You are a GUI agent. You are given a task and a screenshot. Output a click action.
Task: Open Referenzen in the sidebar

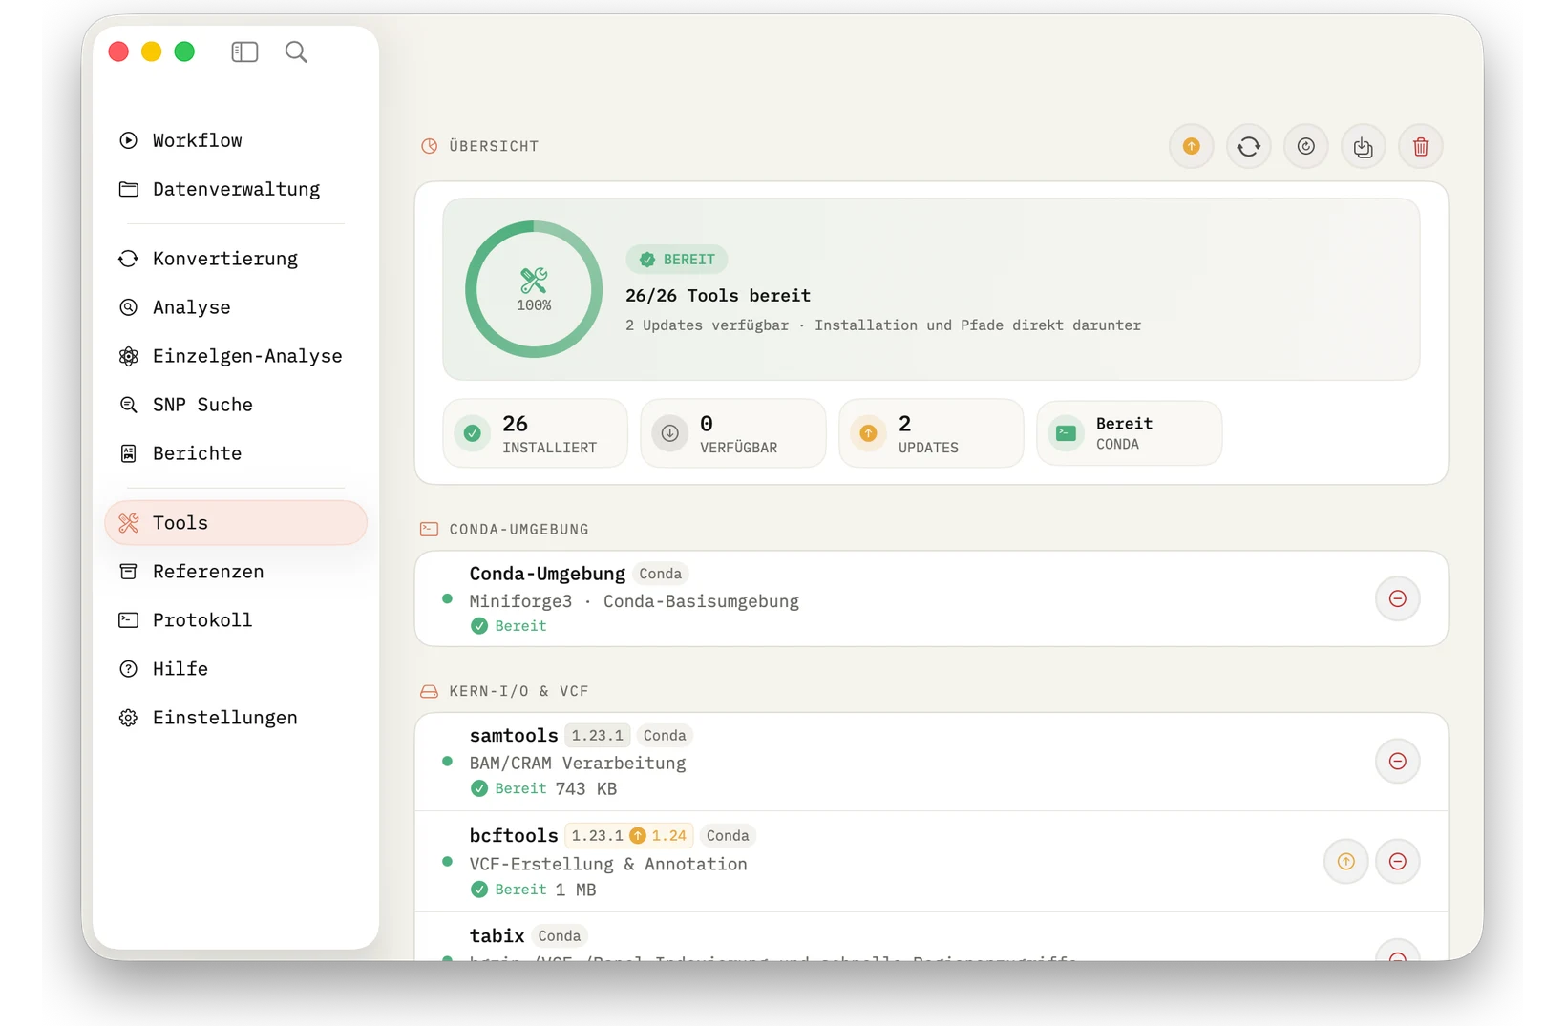[236, 572]
